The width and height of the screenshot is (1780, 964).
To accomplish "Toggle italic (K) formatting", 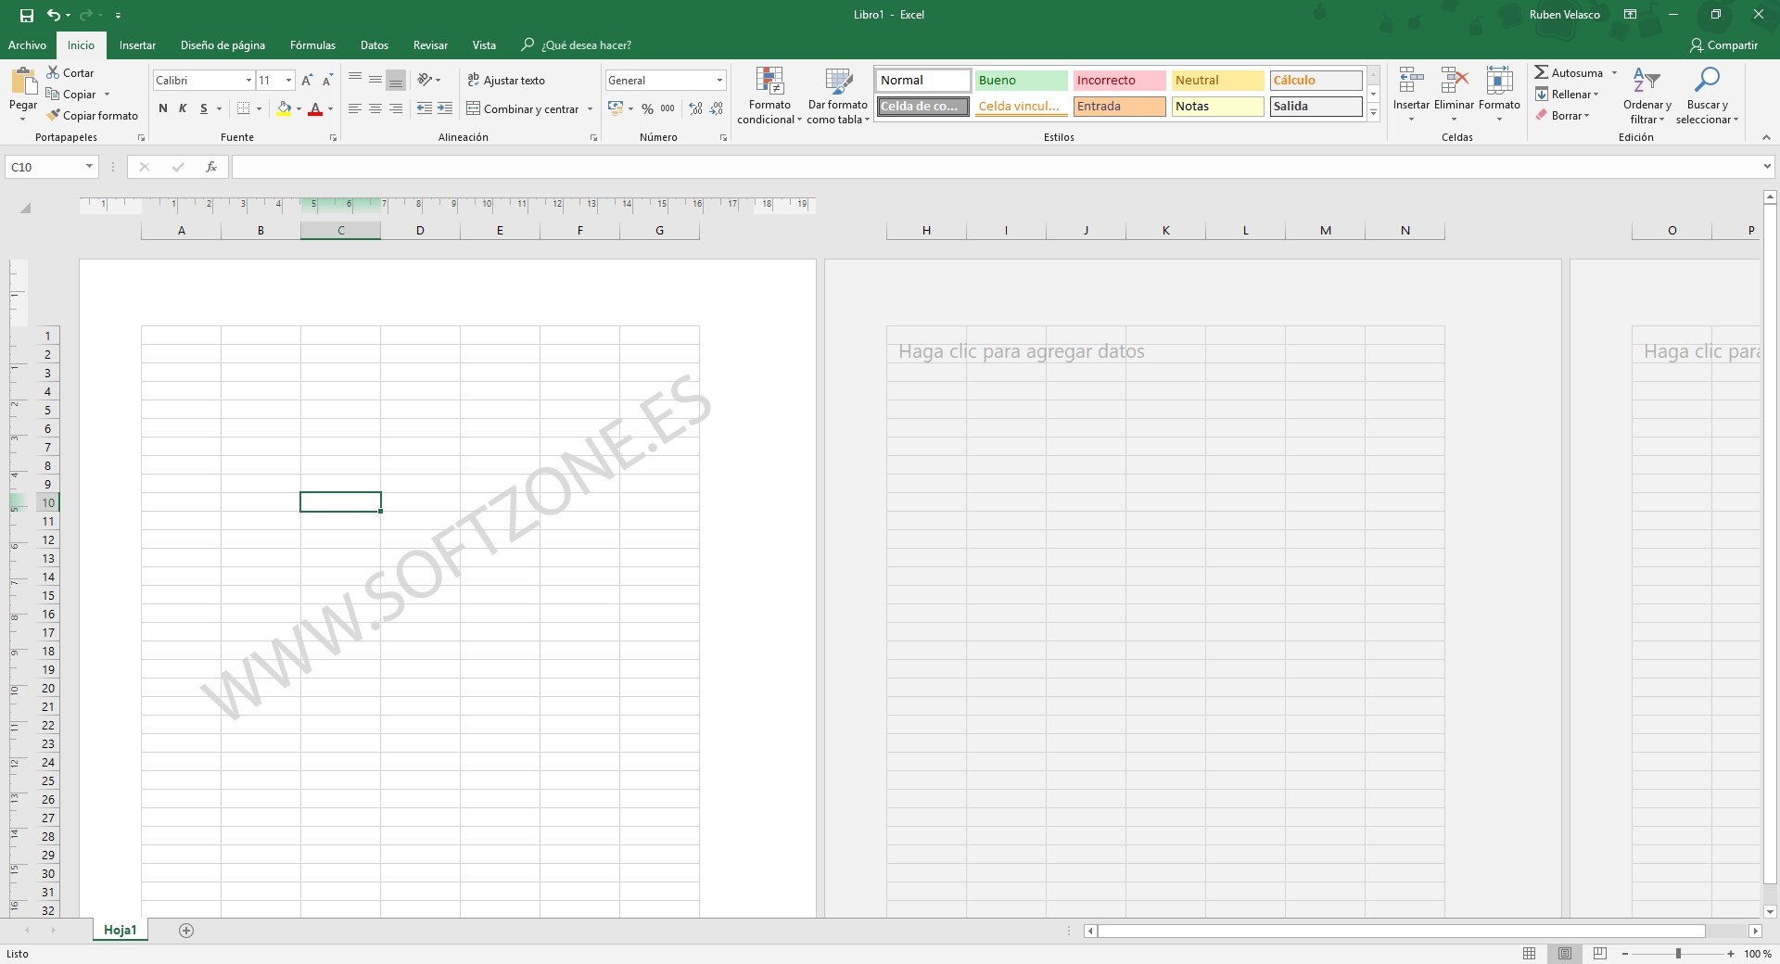I will (183, 109).
